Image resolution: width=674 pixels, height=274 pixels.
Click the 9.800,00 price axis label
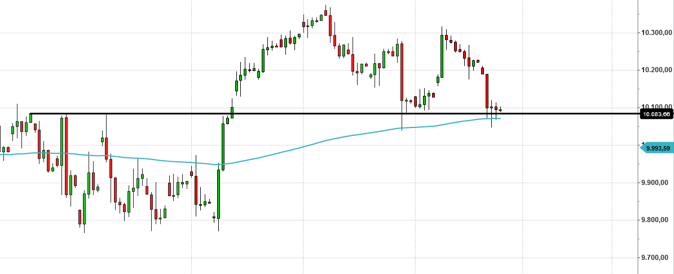click(657, 220)
